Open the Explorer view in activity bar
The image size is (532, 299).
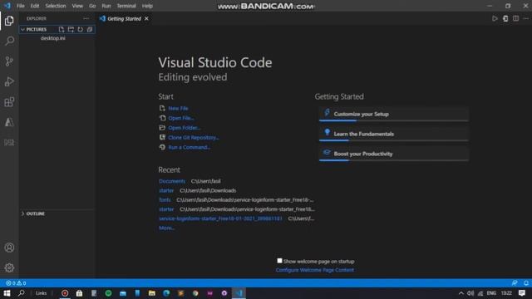(x=9, y=21)
